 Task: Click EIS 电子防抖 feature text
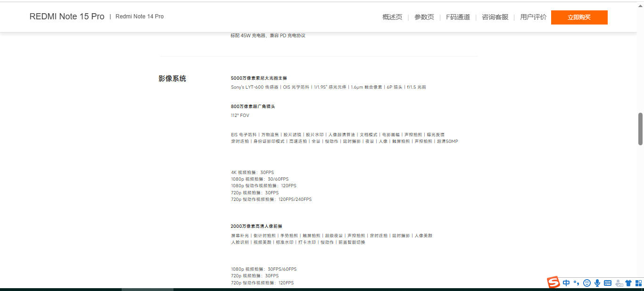coord(244,135)
